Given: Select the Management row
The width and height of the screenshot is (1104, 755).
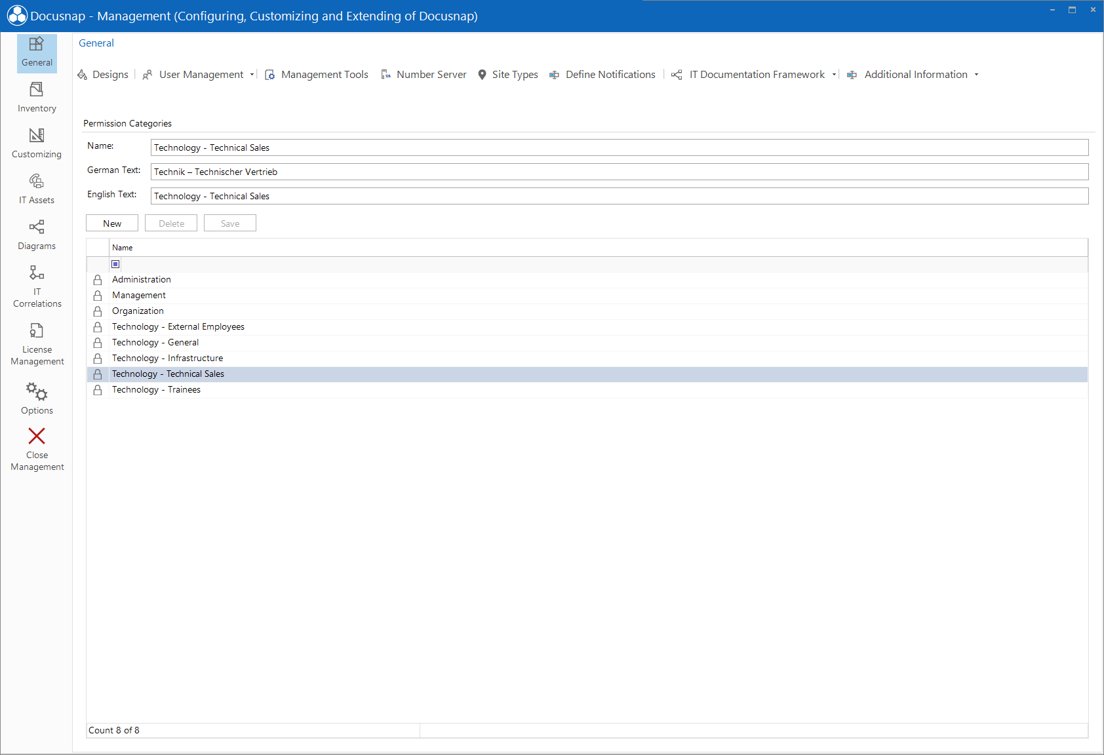Looking at the screenshot, I should pyautogui.click(x=587, y=296).
